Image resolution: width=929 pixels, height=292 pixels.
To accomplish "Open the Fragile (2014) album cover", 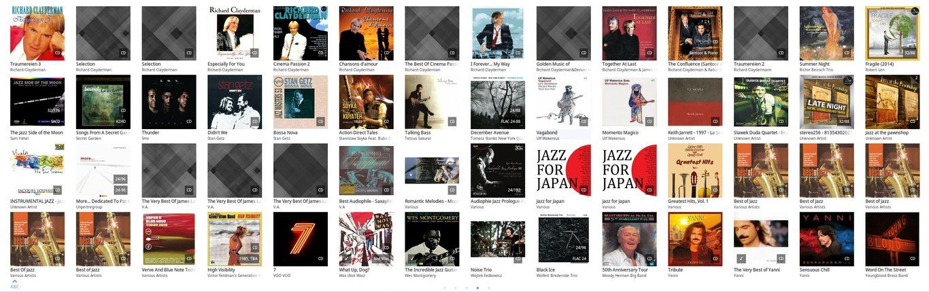I will tap(892, 34).
